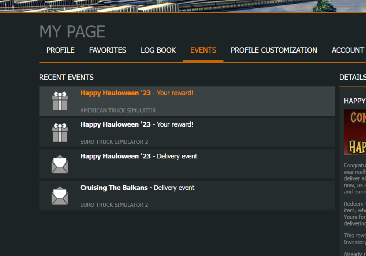
Task: Open the Profile tab
Action: pos(60,50)
